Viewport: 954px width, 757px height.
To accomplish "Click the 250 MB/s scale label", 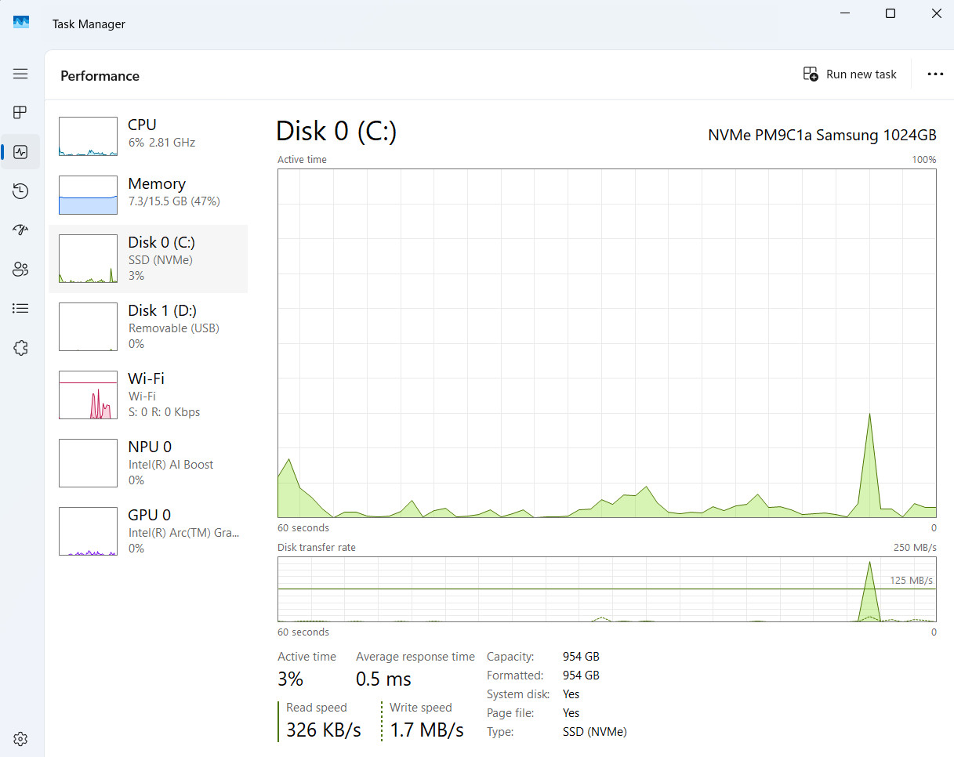I will coord(915,547).
